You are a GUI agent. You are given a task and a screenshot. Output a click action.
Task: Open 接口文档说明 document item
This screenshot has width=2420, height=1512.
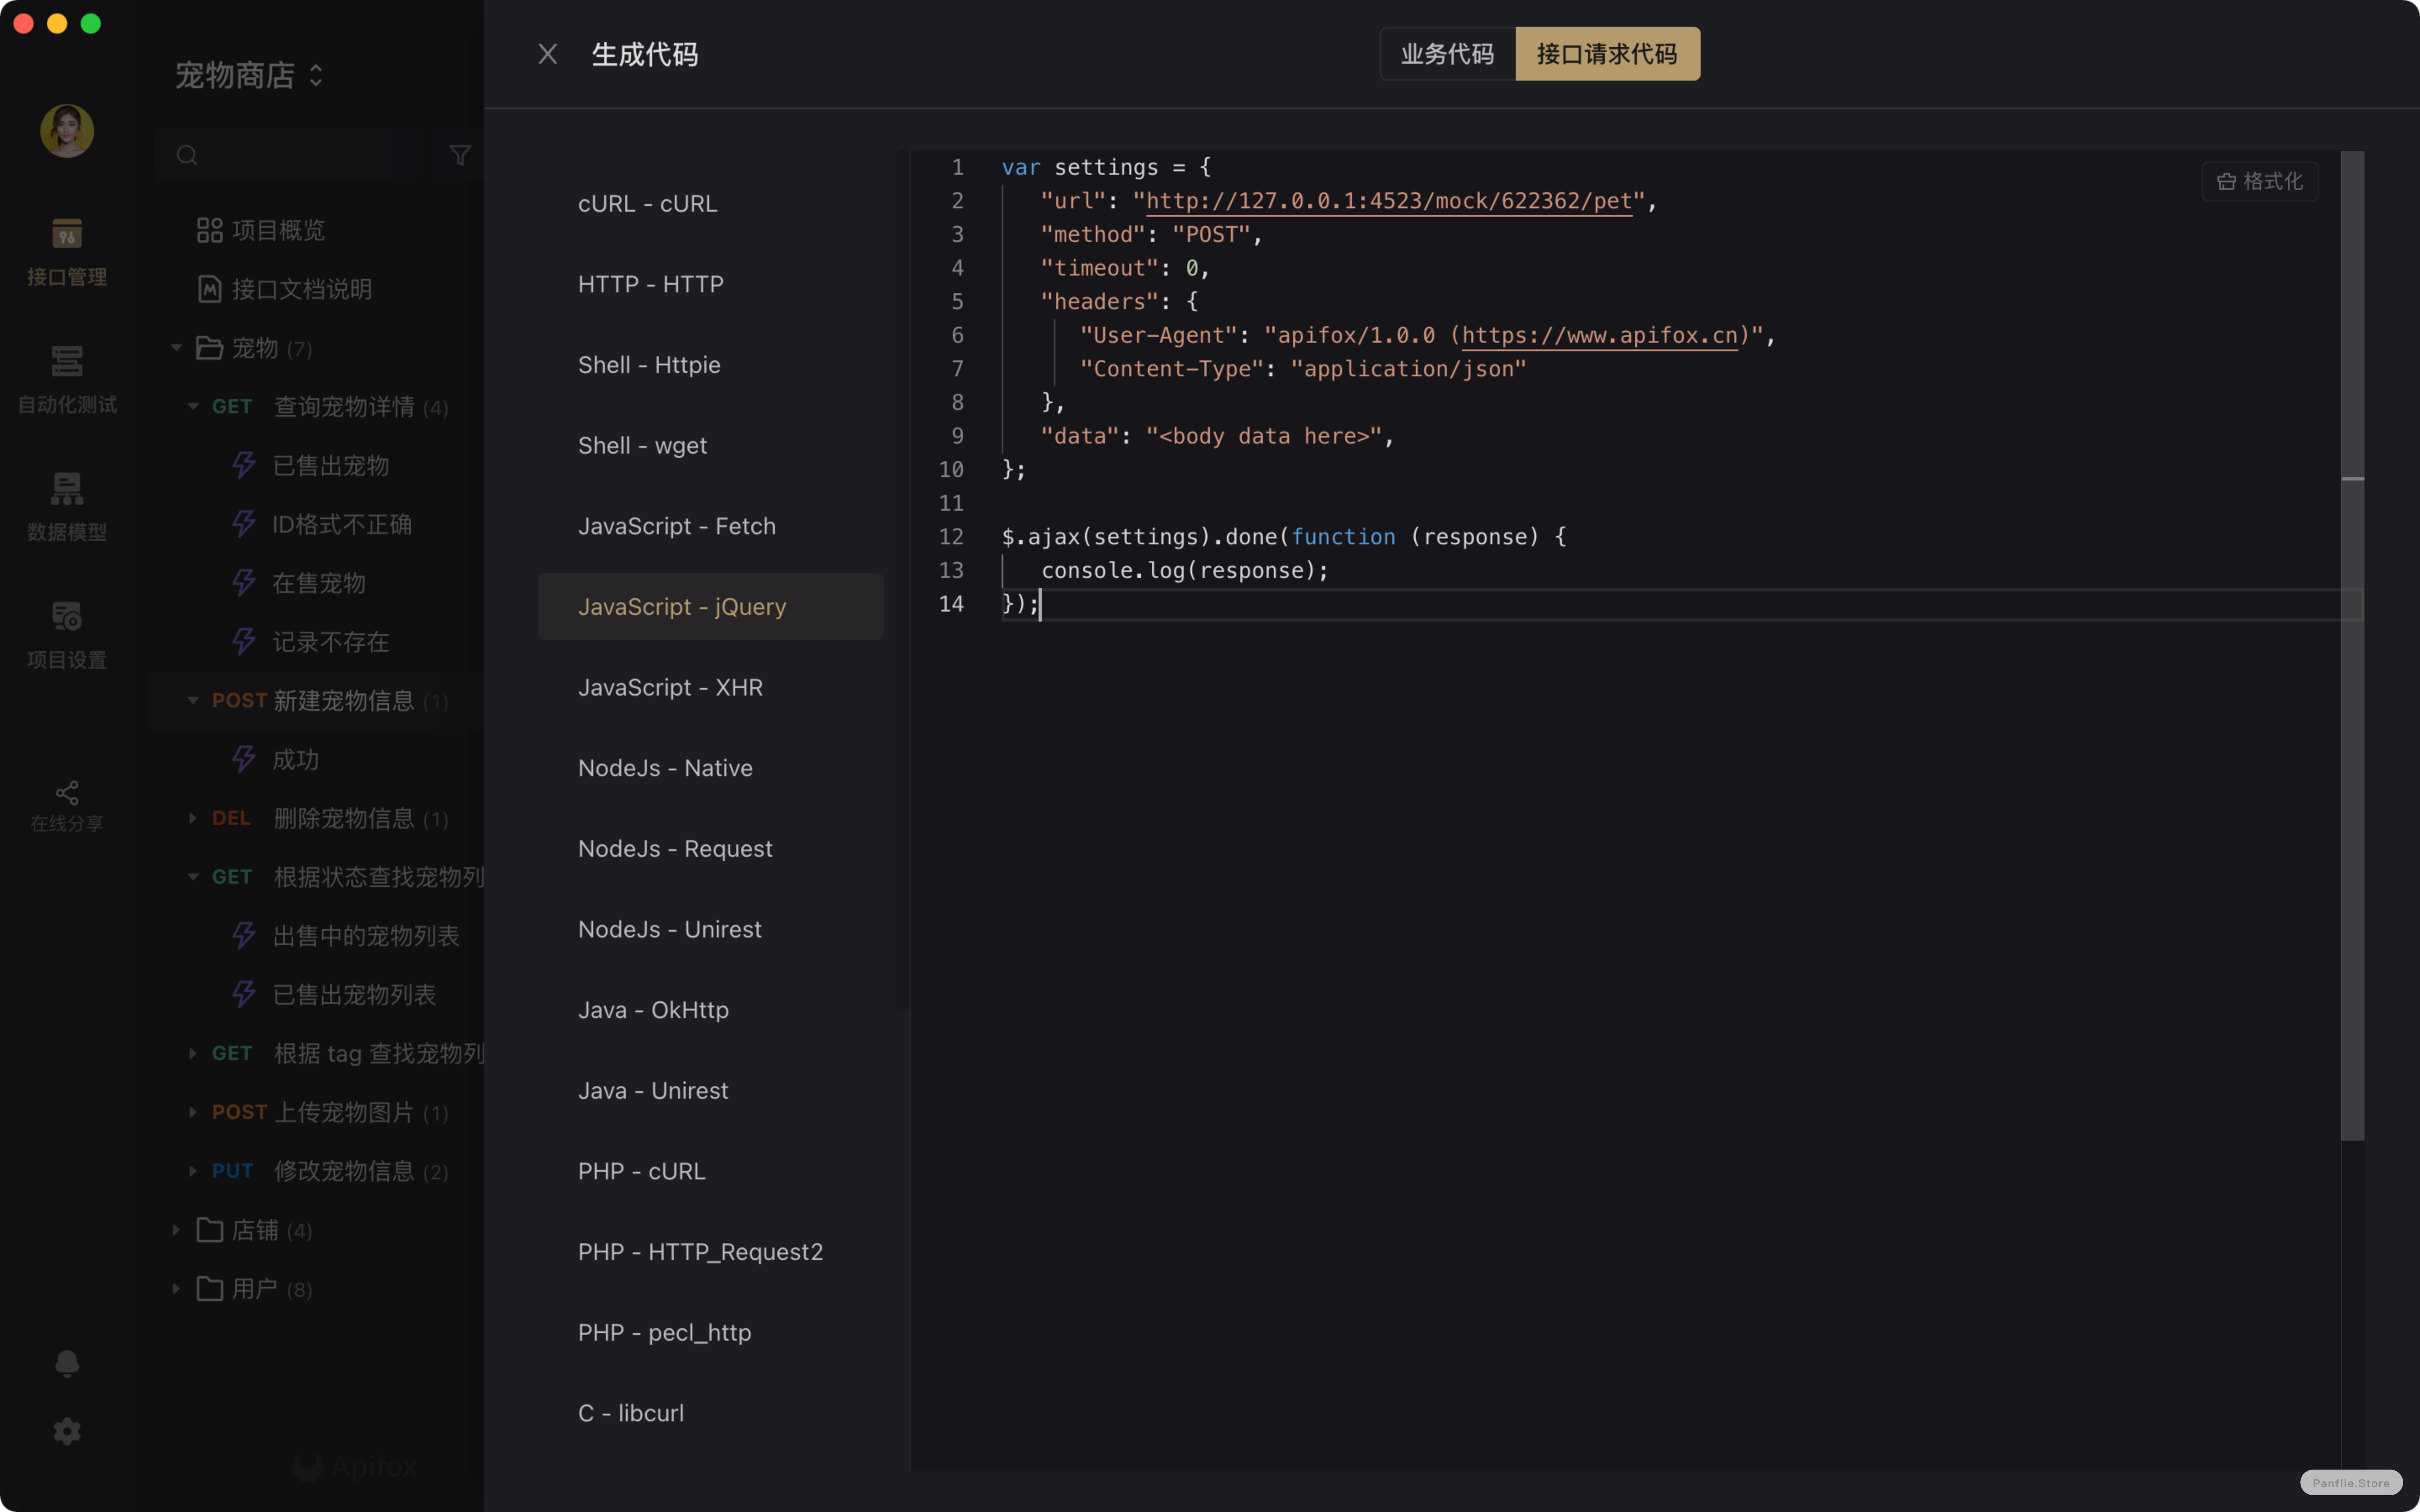point(285,289)
